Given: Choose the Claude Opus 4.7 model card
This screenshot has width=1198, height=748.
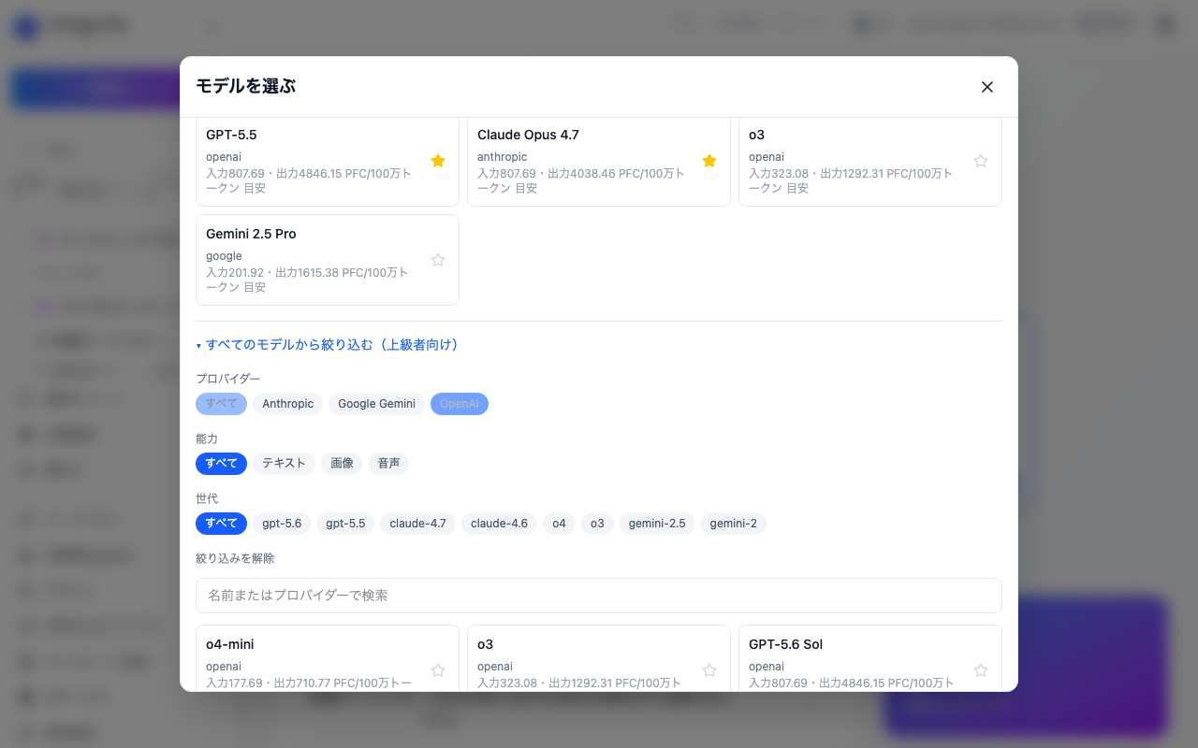Looking at the screenshot, I should pyautogui.click(x=599, y=161).
